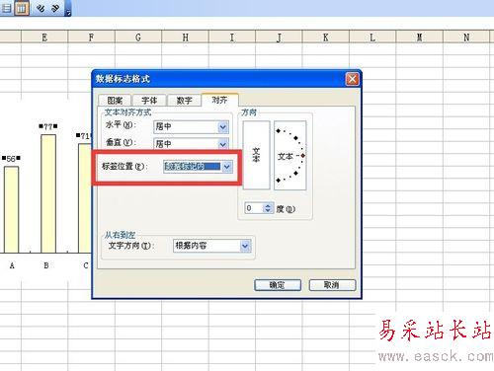Click the axis label C
The width and height of the screenshot is (494, 371).
click(86, 265)
